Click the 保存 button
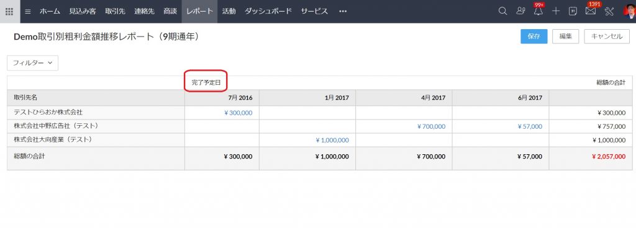636x228 pixels. click(534, 36)
